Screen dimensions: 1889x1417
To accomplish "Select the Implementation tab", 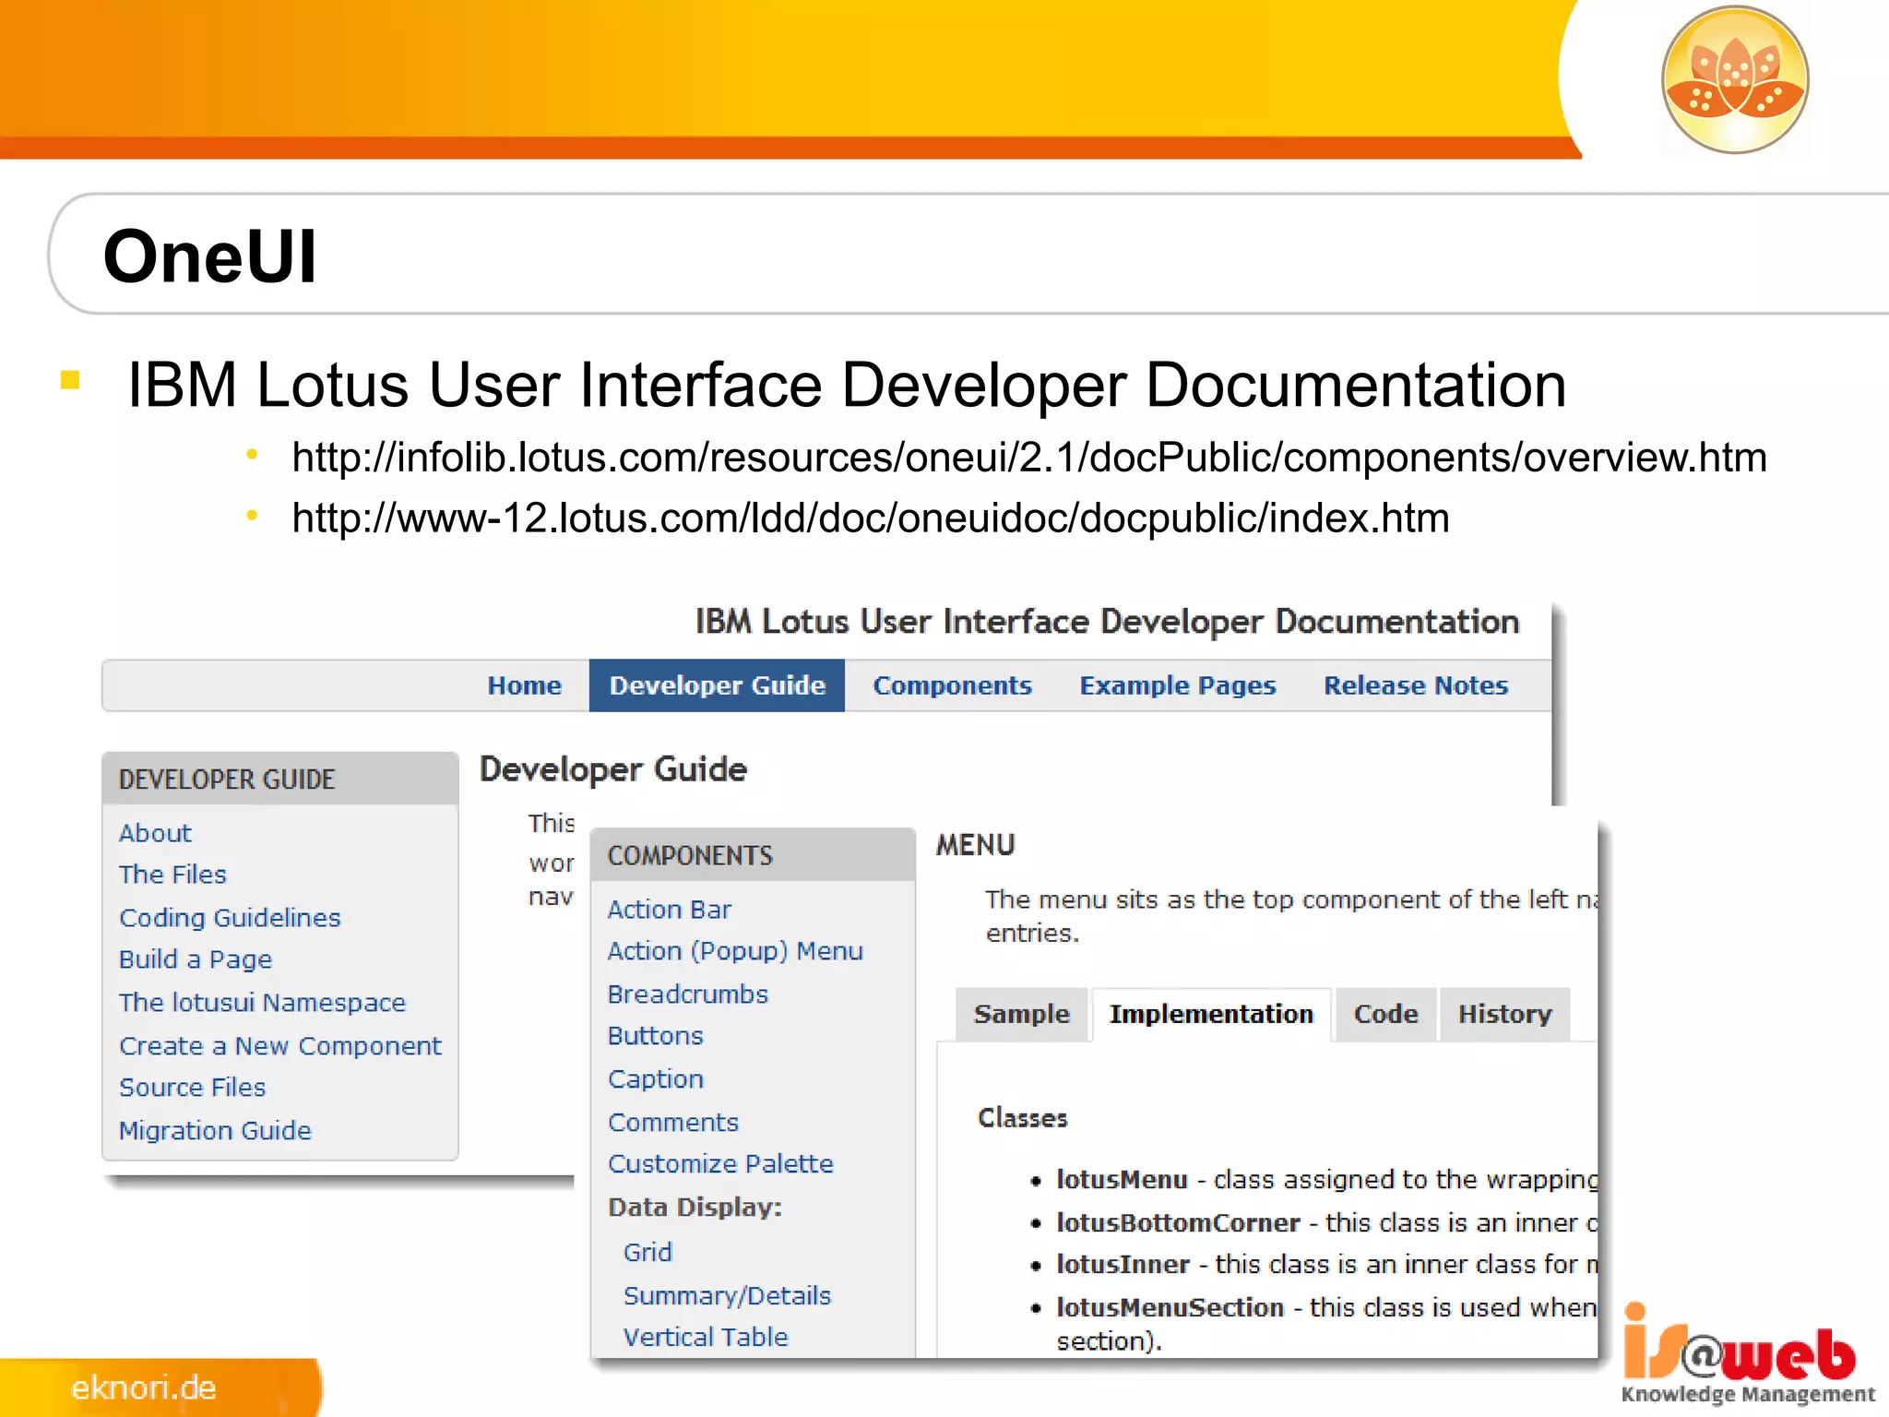I will coord(1211,1015).
